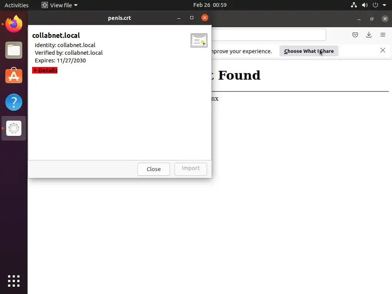Select the certificate viewer icon in dock

click(x=14, y=128)
